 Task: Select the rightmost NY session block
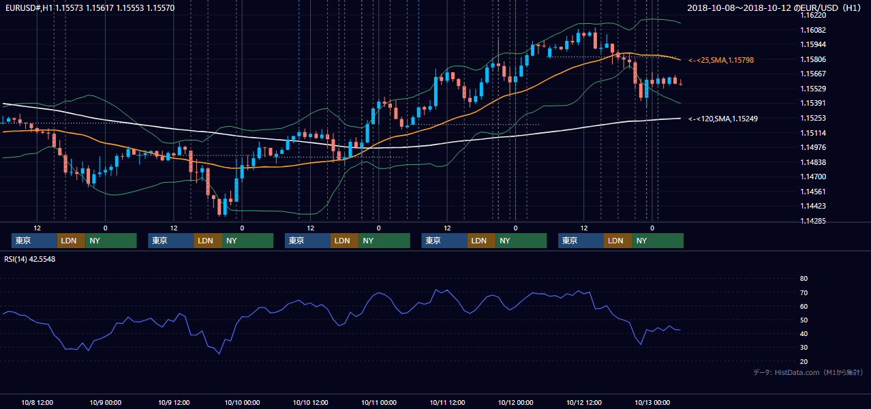(x=658, y=241)
